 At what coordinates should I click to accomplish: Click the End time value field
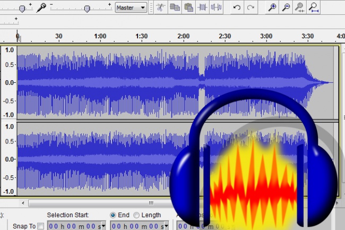[140, 226]
